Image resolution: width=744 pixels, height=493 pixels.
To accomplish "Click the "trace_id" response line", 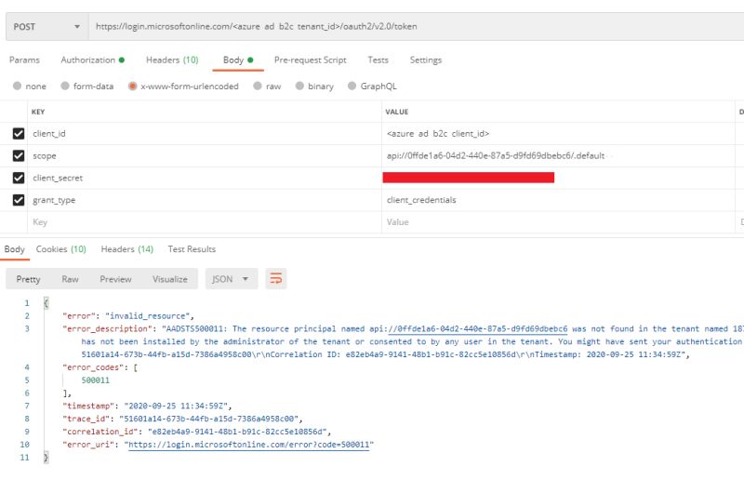I will [x=182, y=419].
